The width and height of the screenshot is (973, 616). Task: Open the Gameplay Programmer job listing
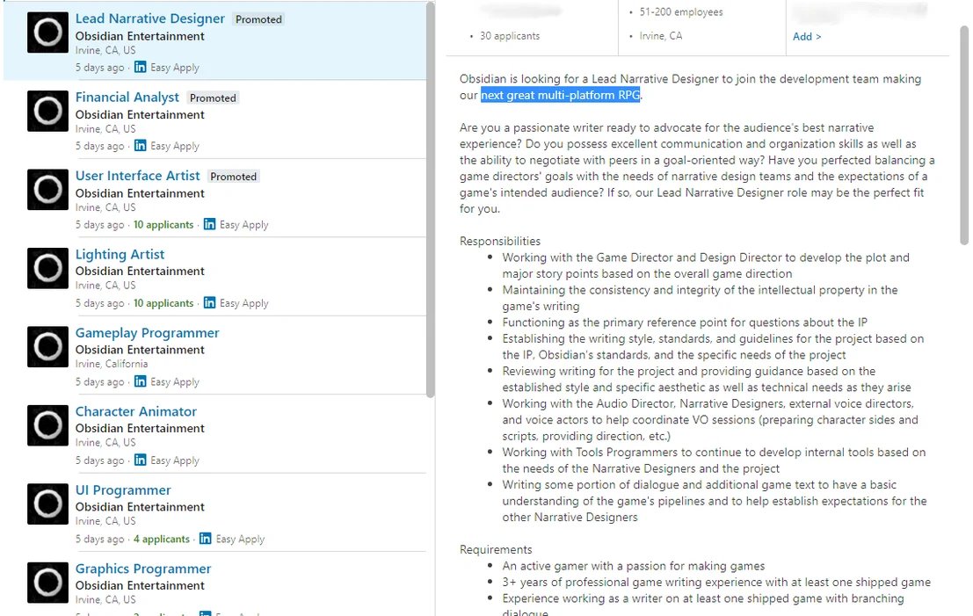[147, 333]
